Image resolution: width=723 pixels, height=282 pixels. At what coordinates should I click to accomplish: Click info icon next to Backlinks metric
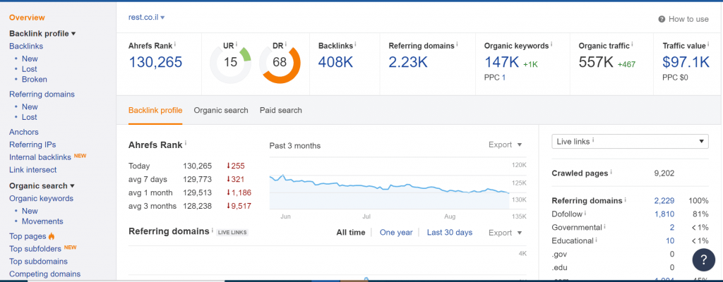(x=356, y=44)
